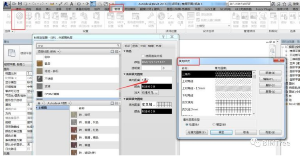
Task: Select the Model radio button
Action: coord(214,125)
